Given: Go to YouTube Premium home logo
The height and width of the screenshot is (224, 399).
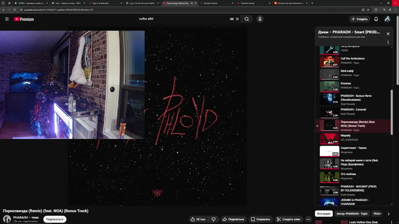Looking at the screenshot, I should click(24, 19).
